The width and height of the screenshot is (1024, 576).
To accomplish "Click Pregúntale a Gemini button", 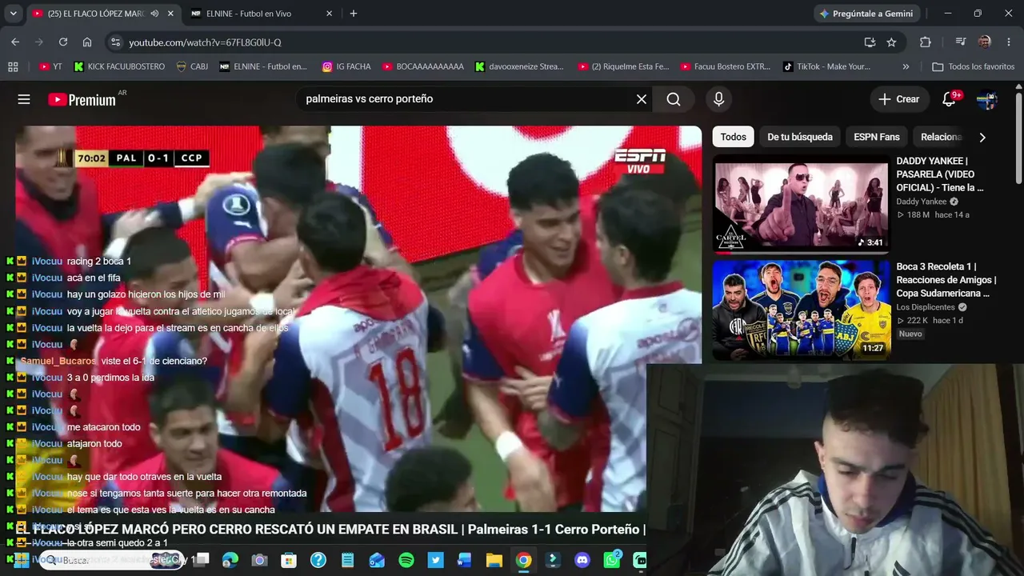I will (866, 14).
